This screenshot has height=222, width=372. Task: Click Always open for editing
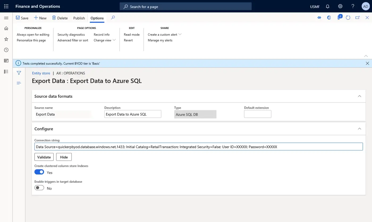[x=33, y=35]
